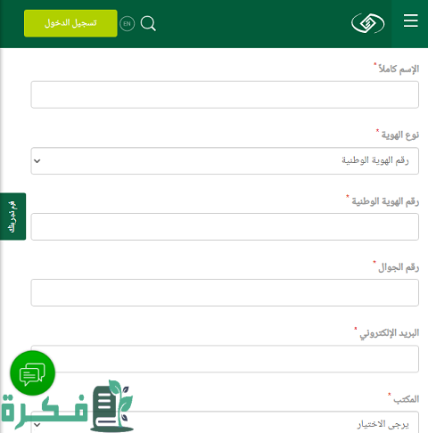Image resolution: width=428 pixels, height=433 pixels.
Task: Click the bank logo in the header
Action: pos(367,23)
